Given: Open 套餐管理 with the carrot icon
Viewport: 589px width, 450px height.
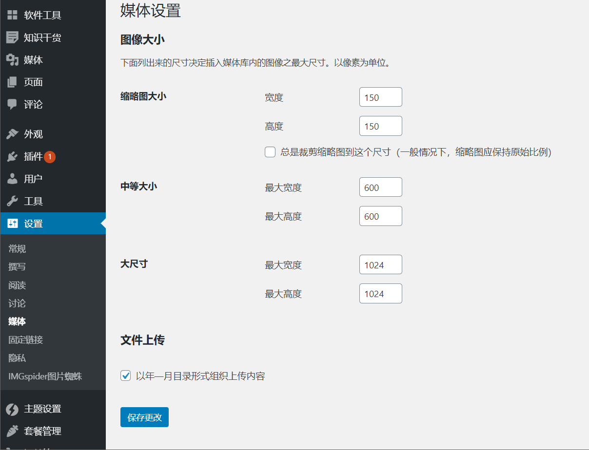Looking at the screenshot, I should coord(12,431).
